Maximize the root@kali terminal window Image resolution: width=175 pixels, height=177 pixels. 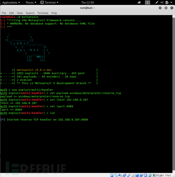coord(166,8)
